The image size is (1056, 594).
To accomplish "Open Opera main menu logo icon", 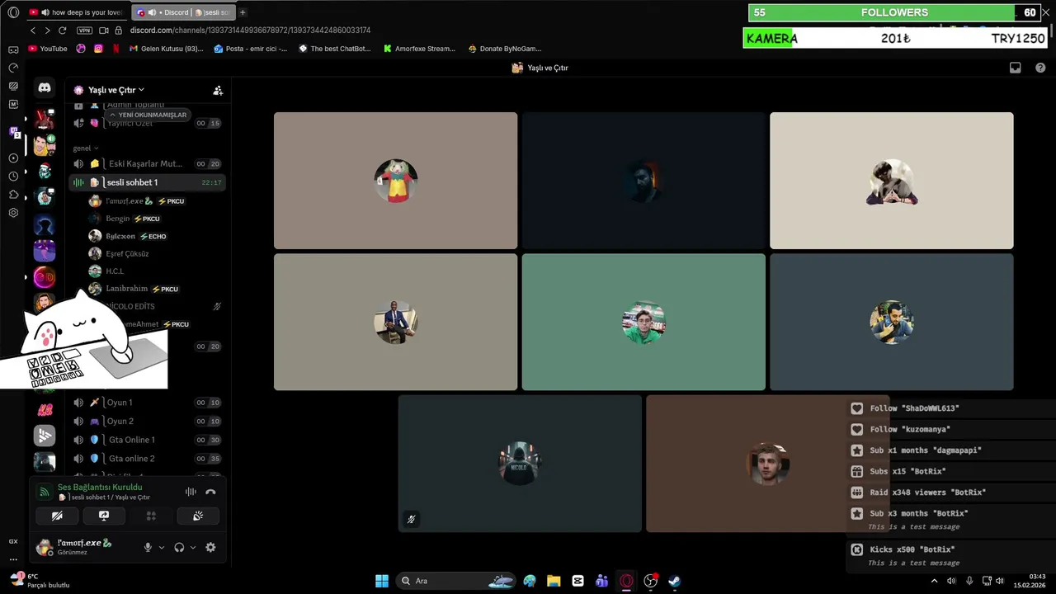I will [13, 12].
